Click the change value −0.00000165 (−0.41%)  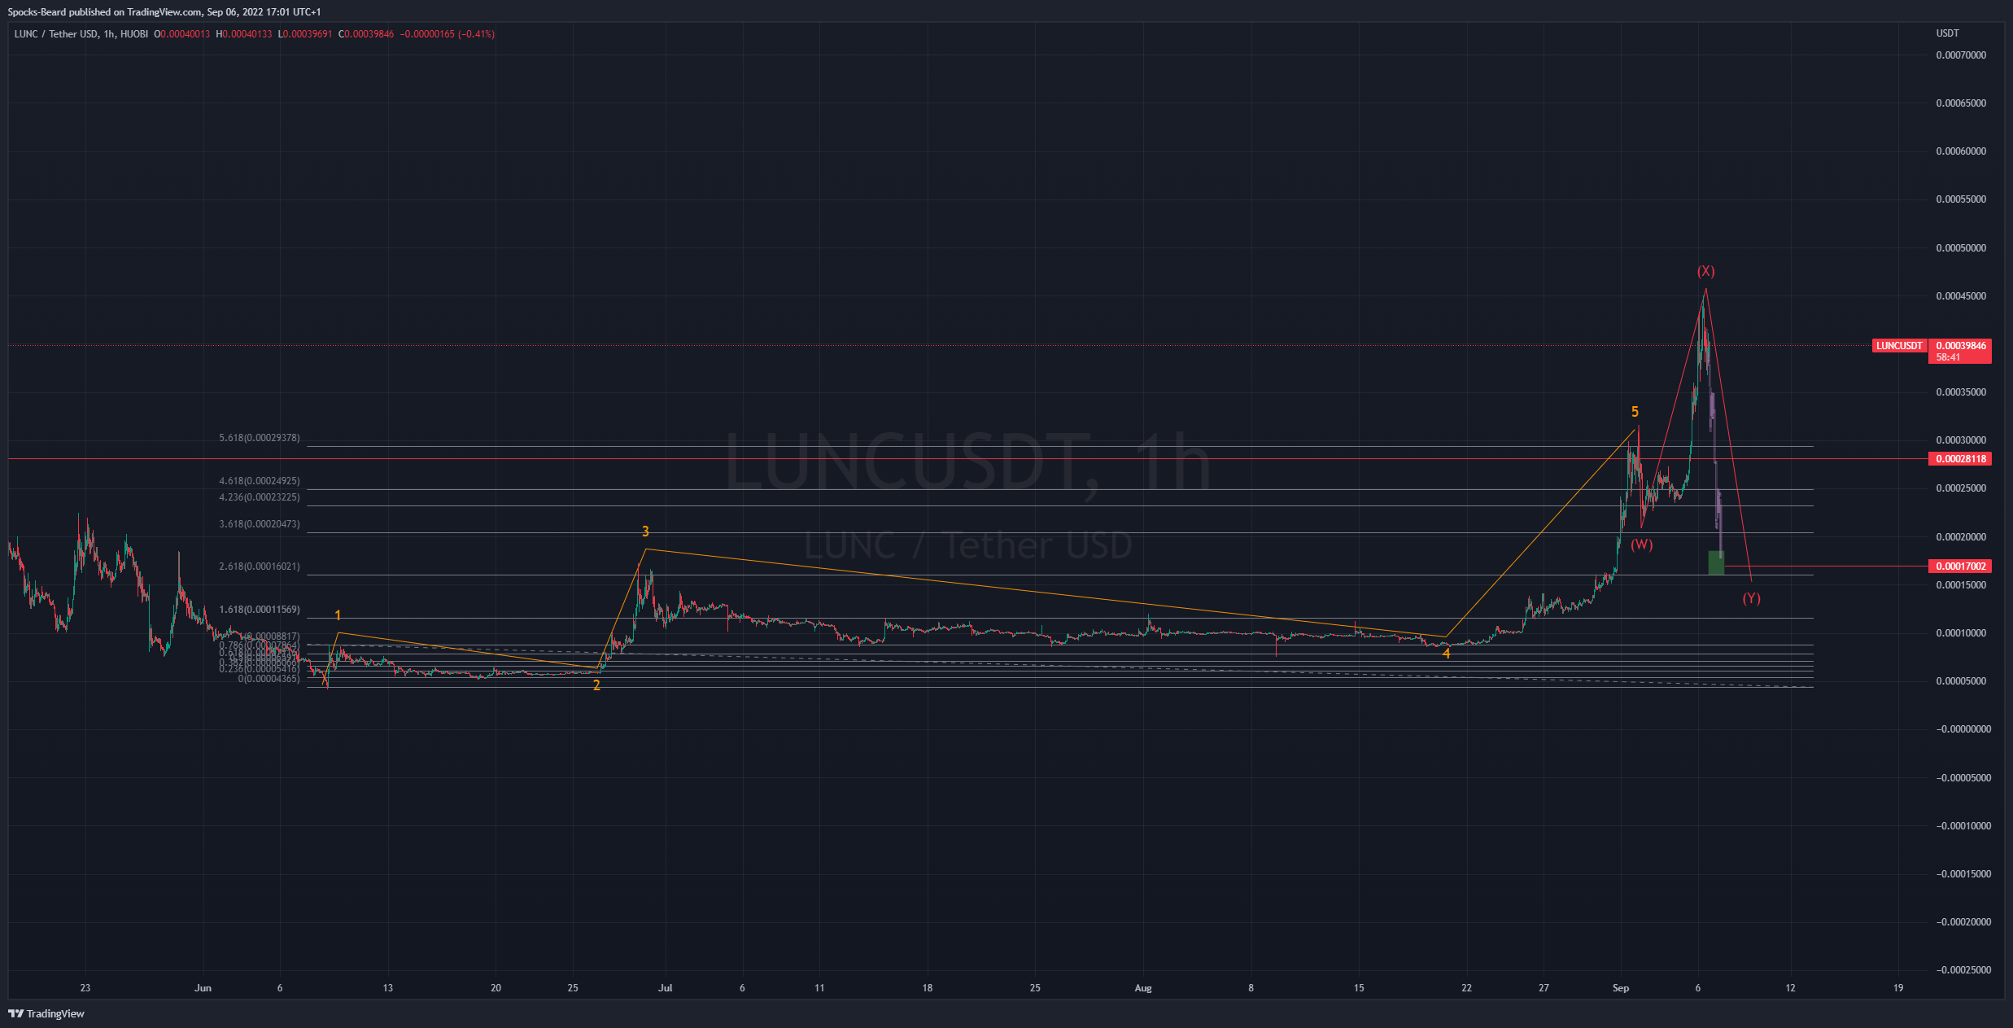tap(448, 34)
